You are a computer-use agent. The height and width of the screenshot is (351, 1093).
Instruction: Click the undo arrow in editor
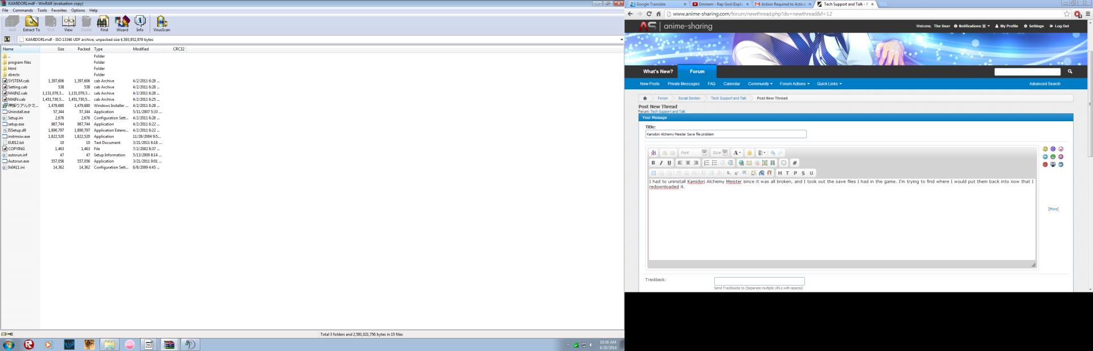click(x=773, y=152)
